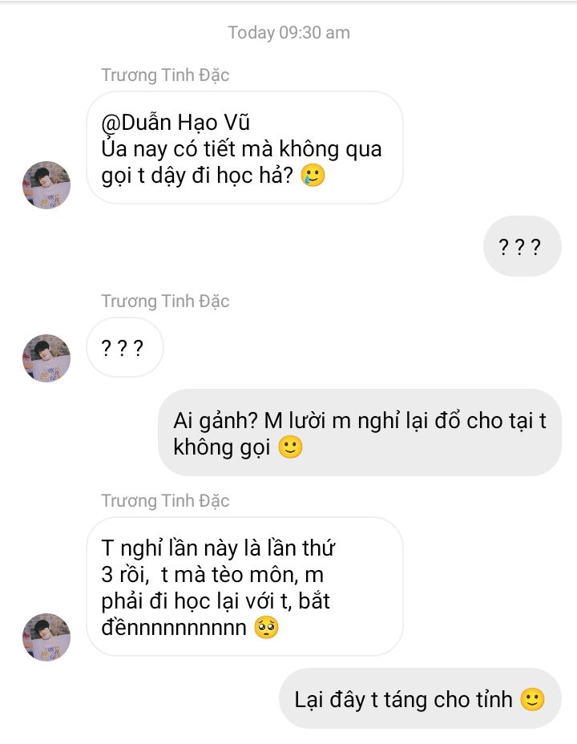577x744 pixels.
Task: Select the incoming white '? ? ?' bubble
Action: pyautogui.click(x=125, y=347)
